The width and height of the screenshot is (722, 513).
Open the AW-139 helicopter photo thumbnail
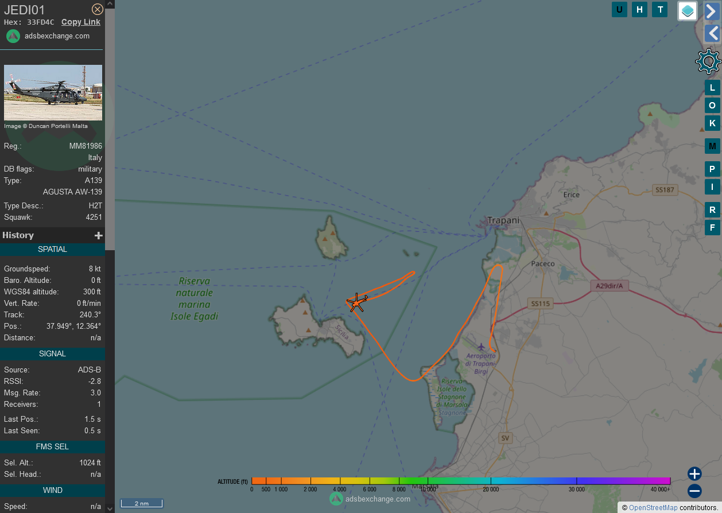pyautogui.click(x=53, y=92)
